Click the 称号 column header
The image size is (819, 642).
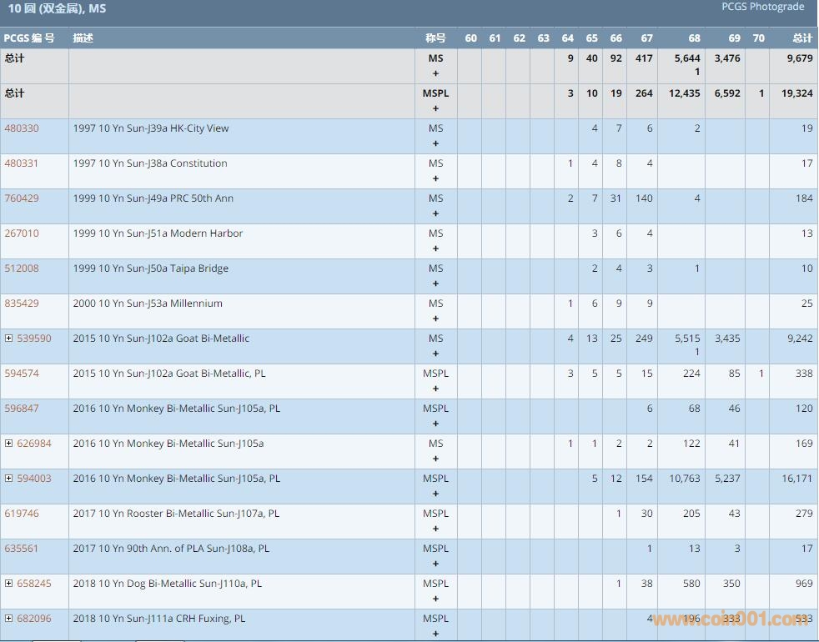coord(435,38)
